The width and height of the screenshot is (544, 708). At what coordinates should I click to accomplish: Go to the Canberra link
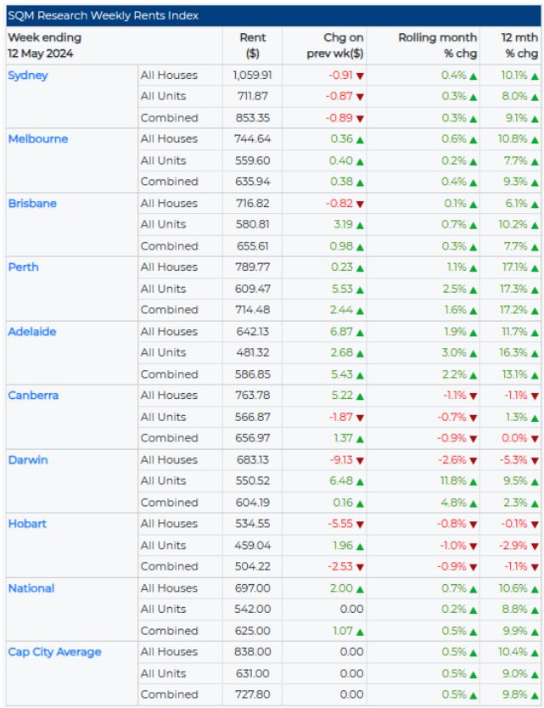point(33,396)
